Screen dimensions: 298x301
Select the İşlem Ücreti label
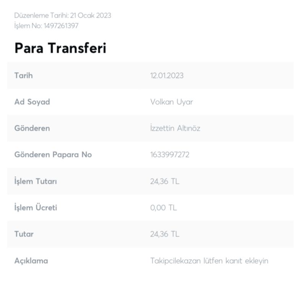coord(36,208)
